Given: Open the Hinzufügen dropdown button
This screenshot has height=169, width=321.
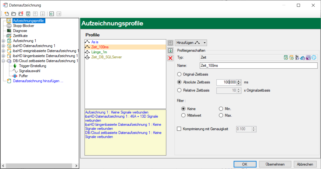Looking at the screenshot, I should coord(191,43).
